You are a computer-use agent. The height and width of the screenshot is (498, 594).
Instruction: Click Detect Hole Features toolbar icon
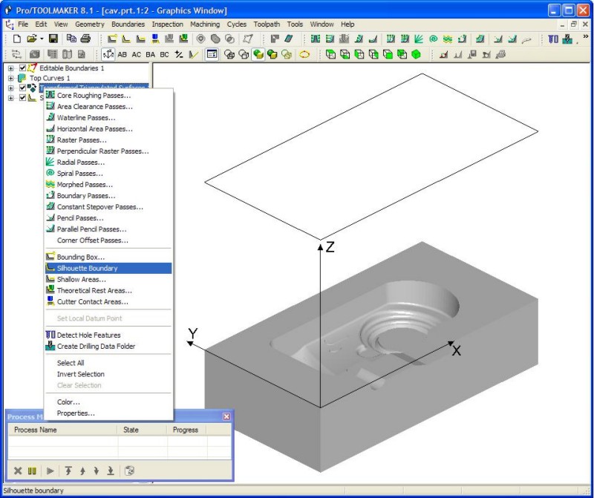click(553, 39)
